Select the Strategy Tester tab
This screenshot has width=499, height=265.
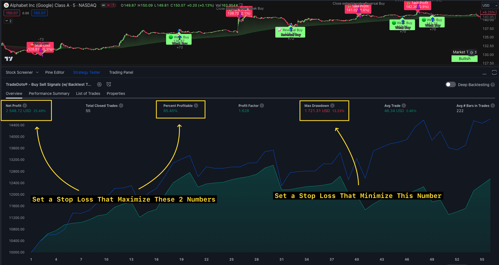(87, 72)
